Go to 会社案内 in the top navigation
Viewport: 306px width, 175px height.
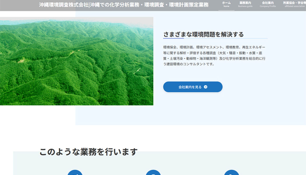[268, 3]
